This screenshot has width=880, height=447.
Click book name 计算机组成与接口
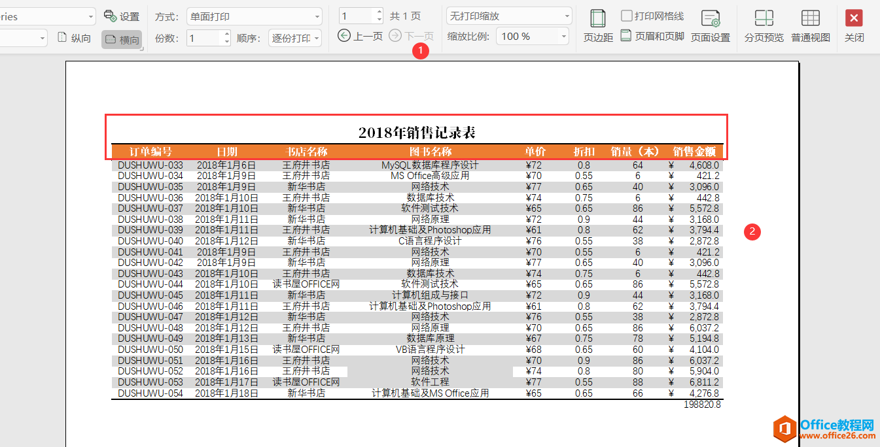tap(430, 295)
